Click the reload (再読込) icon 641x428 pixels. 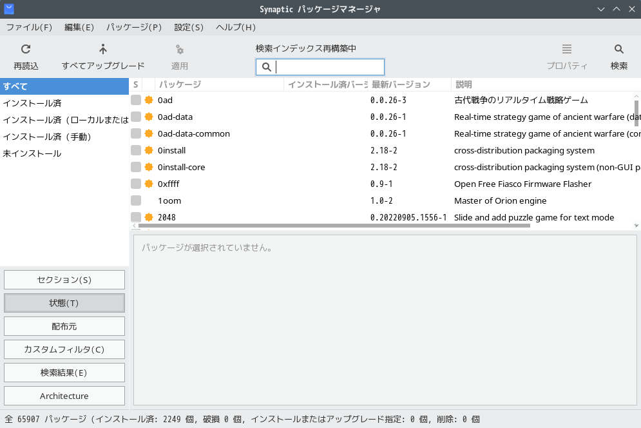pyautogui.click(x=26, y=49)
